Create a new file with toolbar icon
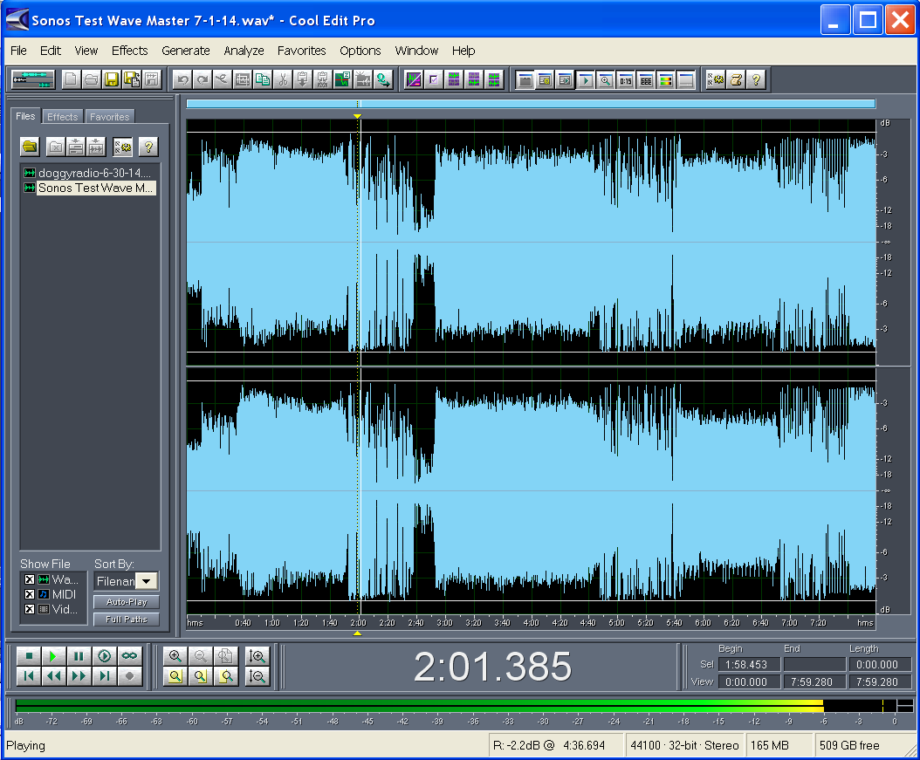 71,79
